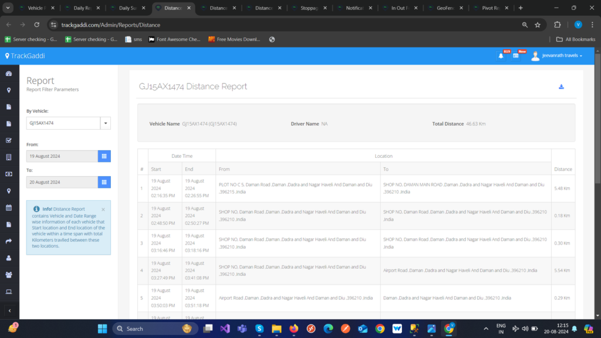The image size is (601, 338).
Task: Open a new browser tab
Action: click(521, 8)
